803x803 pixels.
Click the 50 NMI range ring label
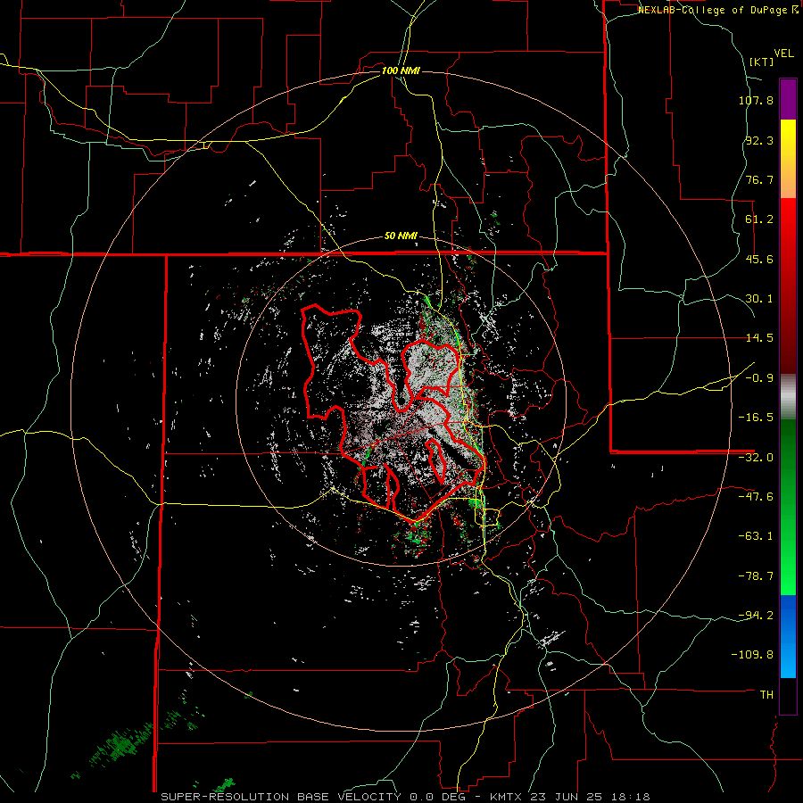tap(401, 236)
